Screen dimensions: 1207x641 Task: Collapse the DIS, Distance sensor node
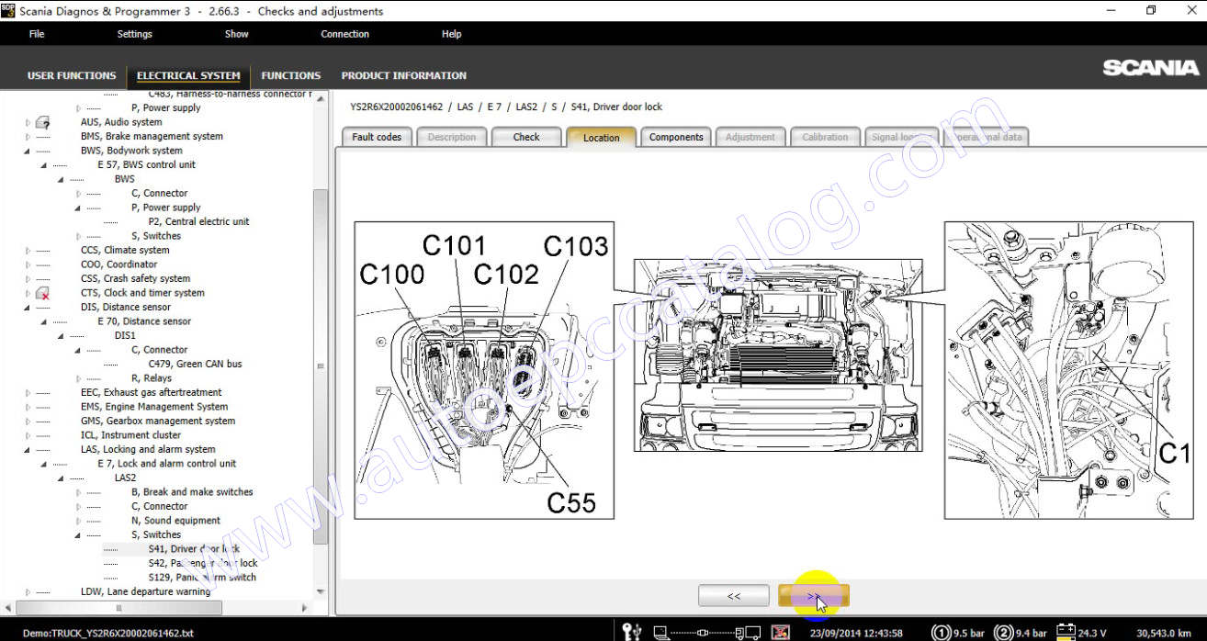click(x=28, y=308)
